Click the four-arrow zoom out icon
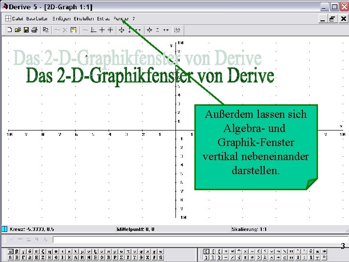This screenshot has width=349, height=262. pyautogui.click(x=122, y=30)
